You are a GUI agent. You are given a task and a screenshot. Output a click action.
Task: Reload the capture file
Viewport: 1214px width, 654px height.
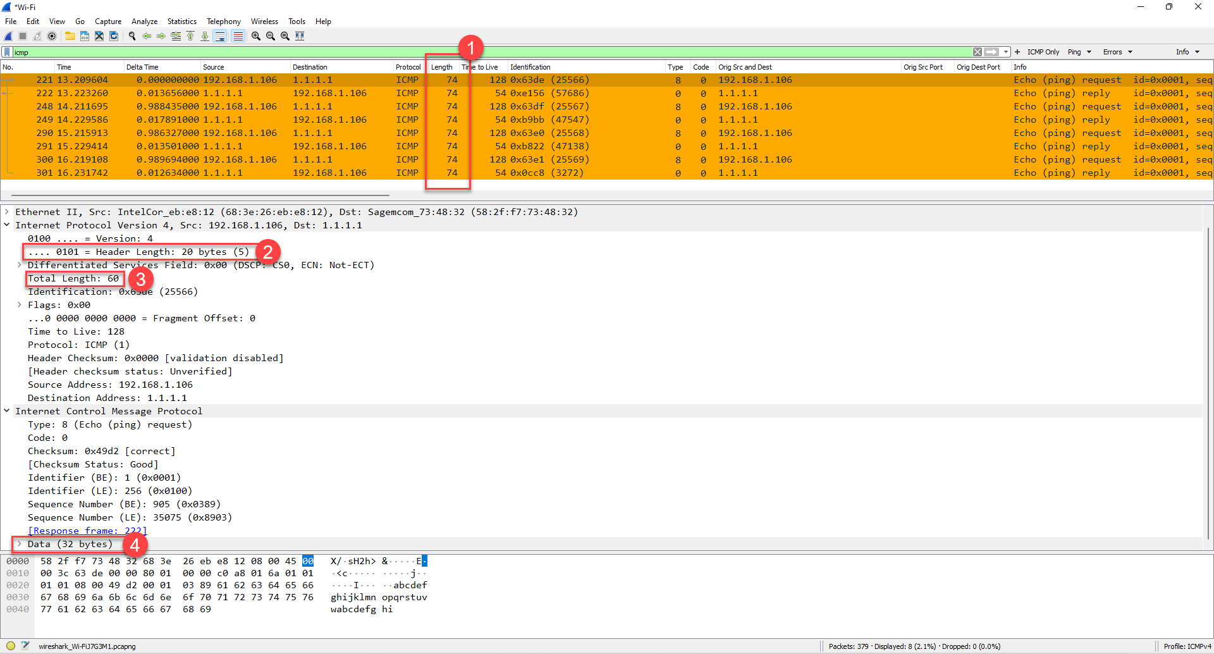click(x=114, y=36)
